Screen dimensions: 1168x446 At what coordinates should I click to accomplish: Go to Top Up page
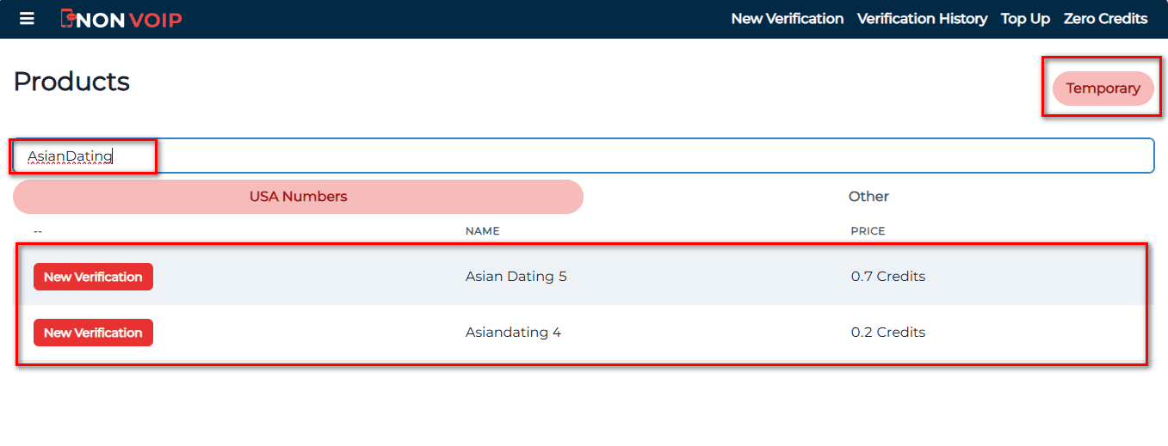pos(1025,19)
